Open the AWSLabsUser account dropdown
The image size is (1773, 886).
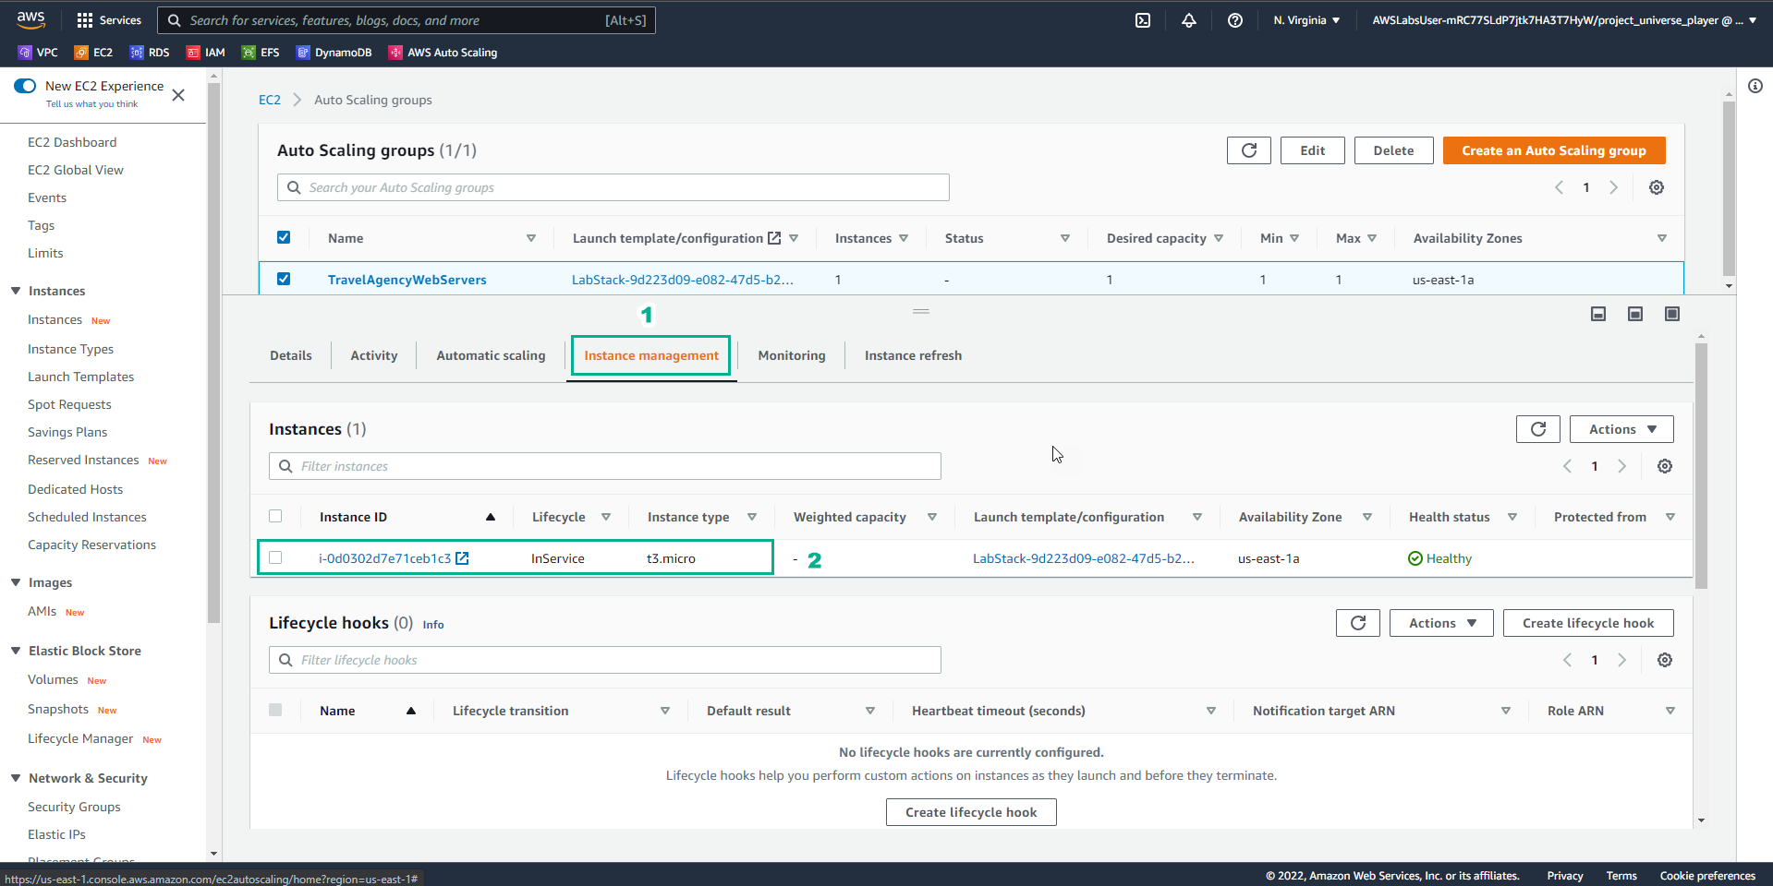(1564, 20)
